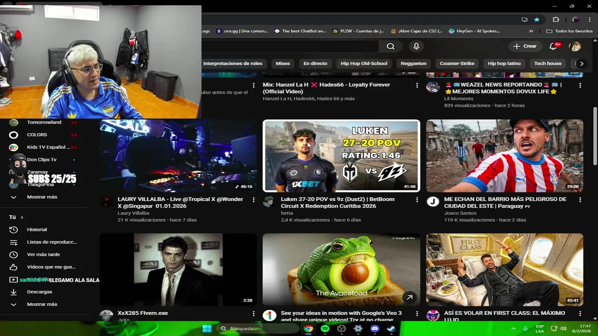
Task: Open the taskbar volume icon
Action: (563, 329)
